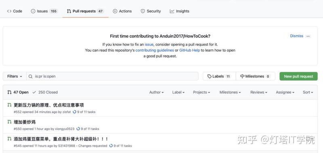The image size is (323, 153).
Task: Select the Pull requests tab
Action: click(x=85, y=11)
